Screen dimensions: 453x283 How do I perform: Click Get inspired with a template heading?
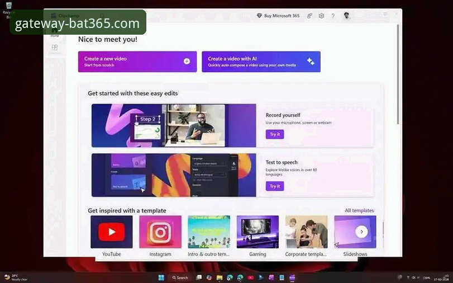click(x=127, y=210)
